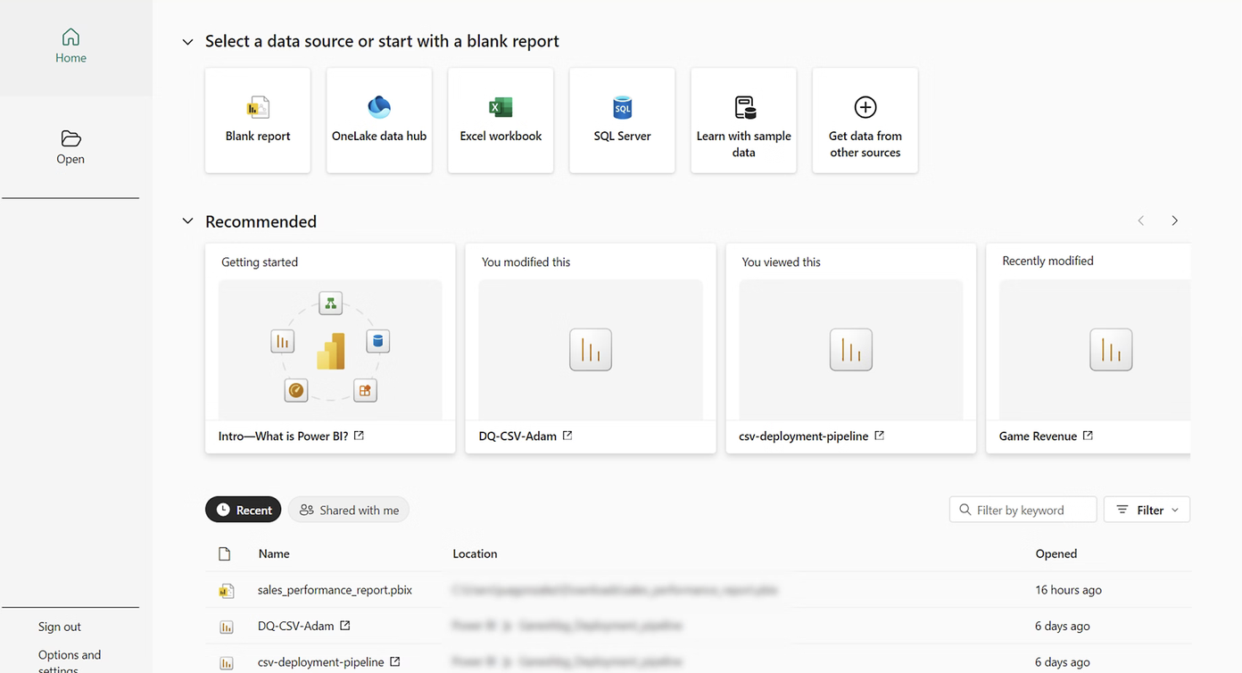This screenshot has width=1242, height=673.
Task: Click the file type column header icon
Action: coord(225,554)
